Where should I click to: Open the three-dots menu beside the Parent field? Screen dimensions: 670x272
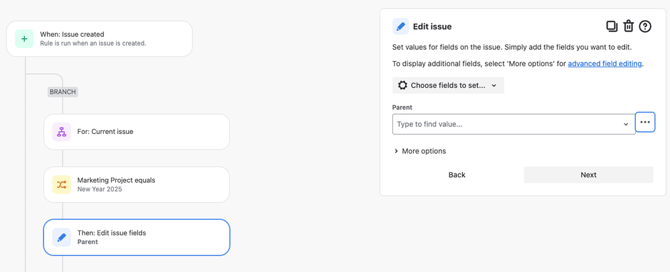click(645, 122)
